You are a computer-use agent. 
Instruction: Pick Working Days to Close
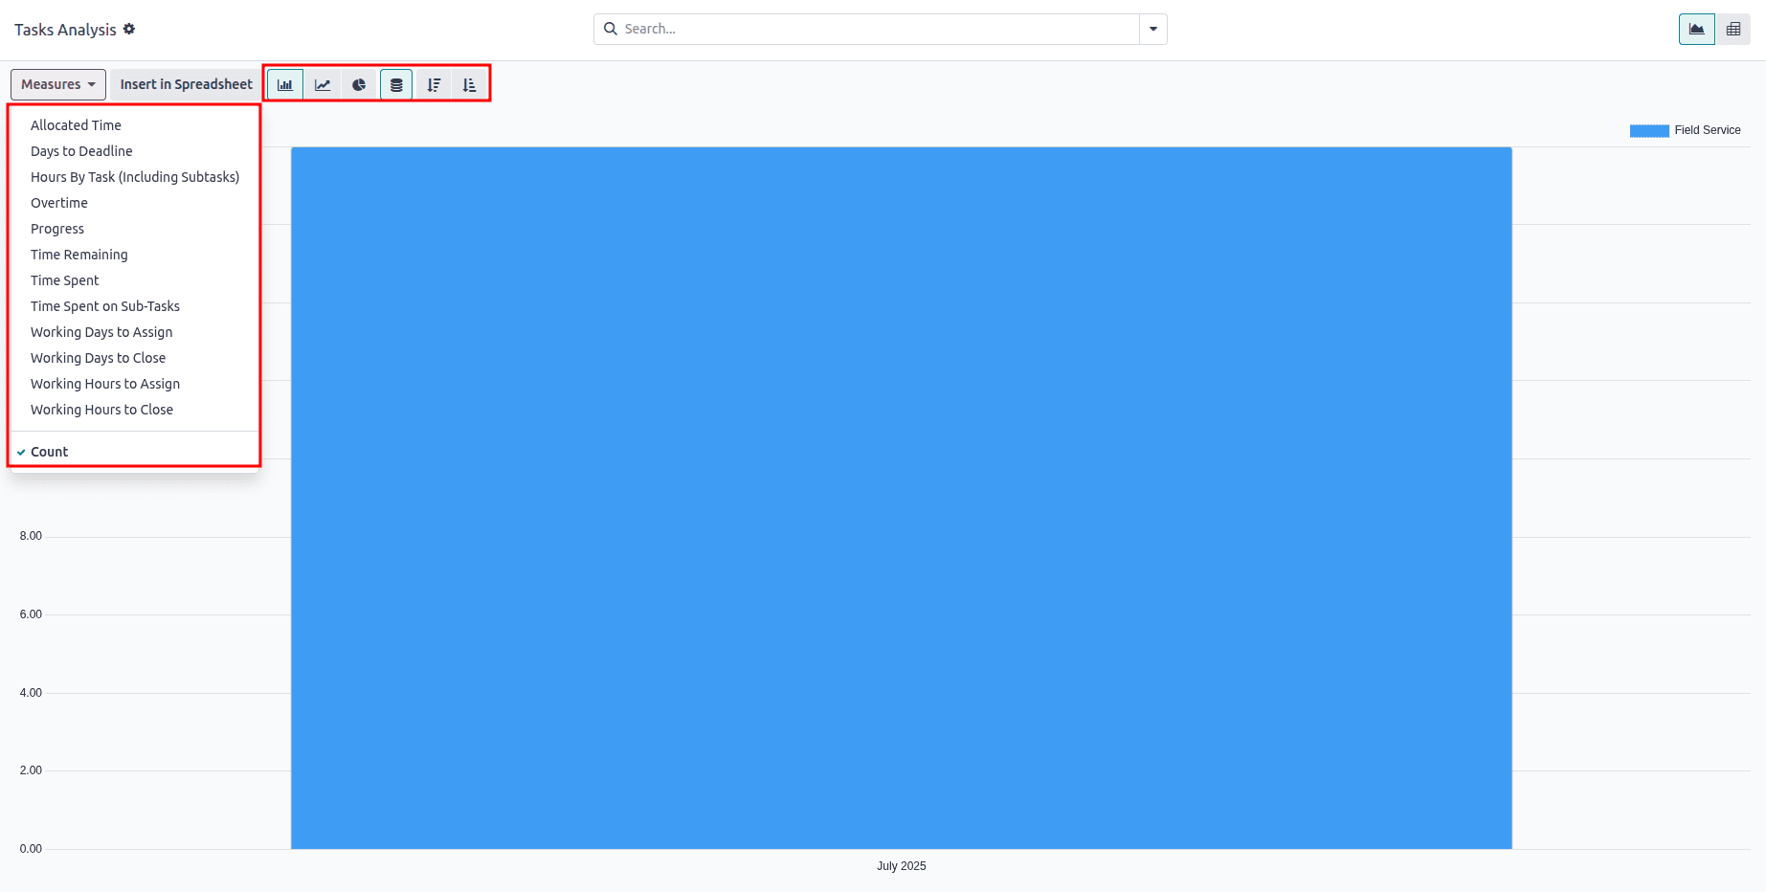pos(135,358)
